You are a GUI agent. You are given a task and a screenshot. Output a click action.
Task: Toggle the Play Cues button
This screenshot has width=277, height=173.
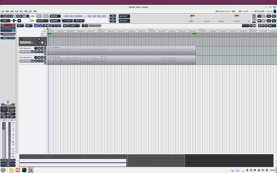tap(124, 20)
